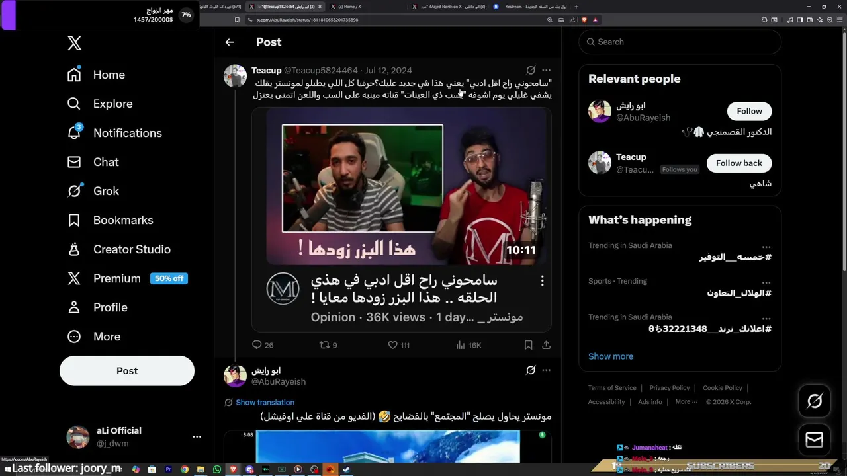This screenshot has width=847, height=476.
Task: Open Terms of Service link
Action: [x=612, y=388]
